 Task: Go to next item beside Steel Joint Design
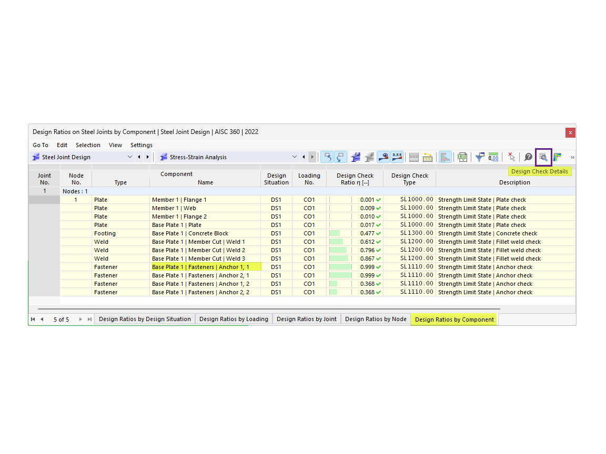tap(148, 157)
